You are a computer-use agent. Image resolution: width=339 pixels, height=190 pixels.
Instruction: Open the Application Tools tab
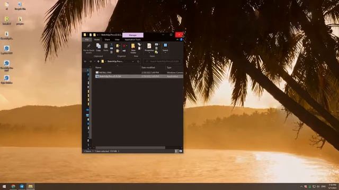132,40
